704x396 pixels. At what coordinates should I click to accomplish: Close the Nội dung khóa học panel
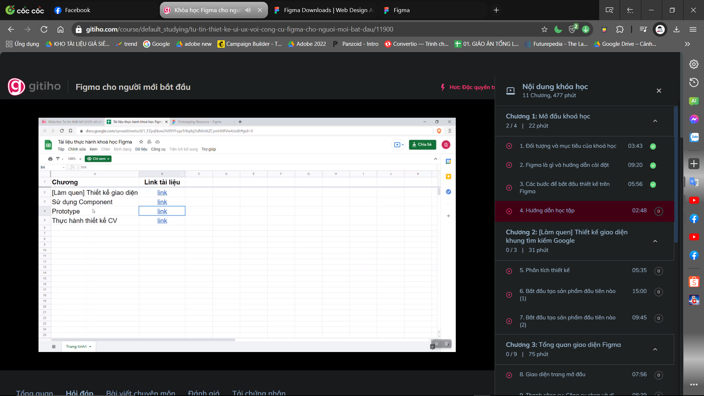click(659, 91)
